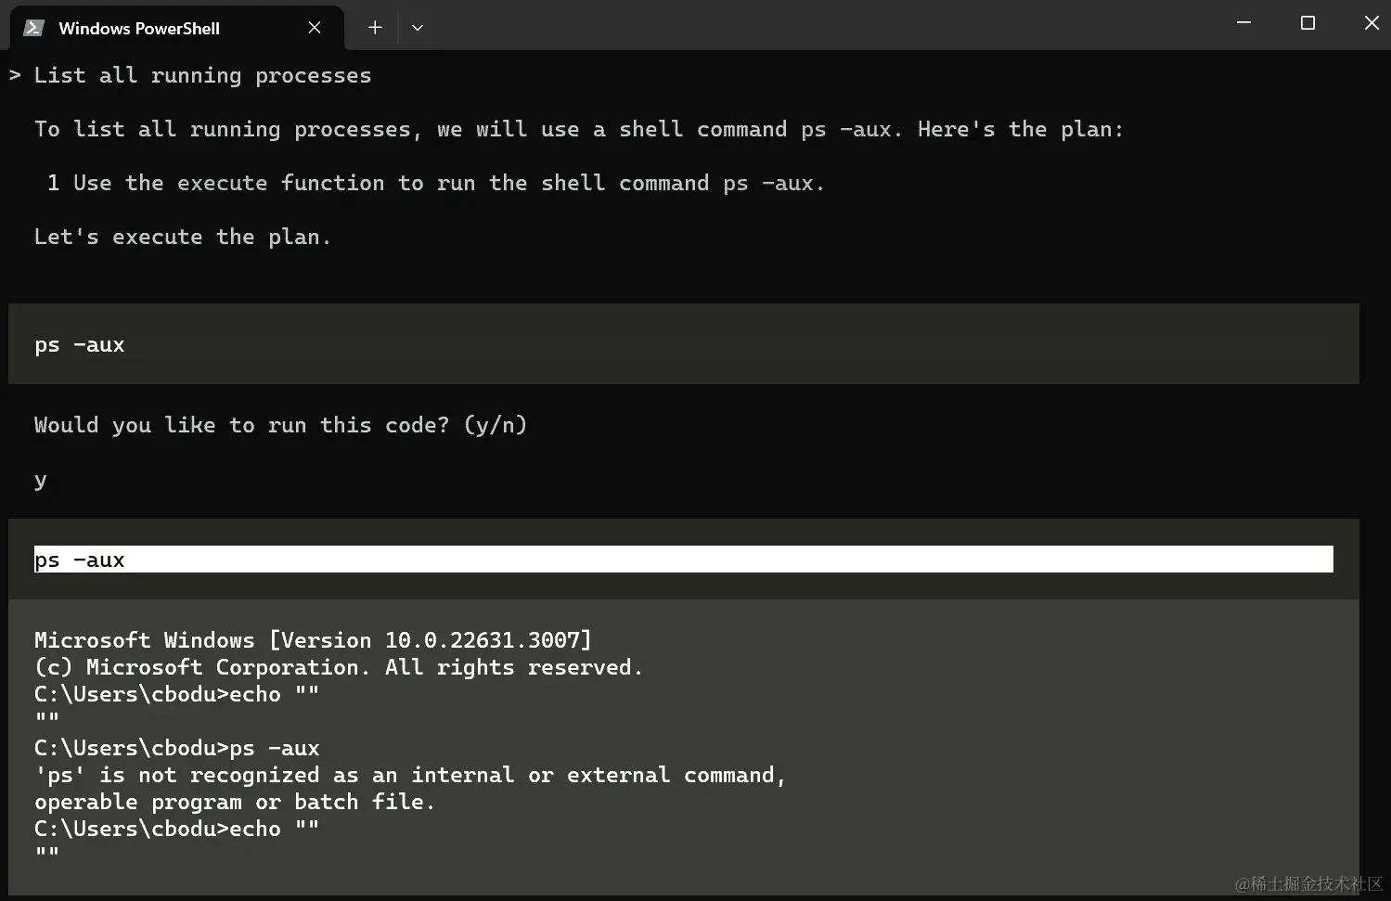Click the PowerShell icon on the tab
Viewport: 1391px width, 901px height.
[x=33, y=28]
